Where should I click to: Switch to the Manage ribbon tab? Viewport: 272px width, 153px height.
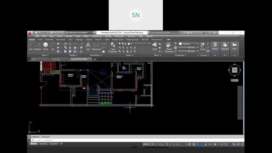79,40
